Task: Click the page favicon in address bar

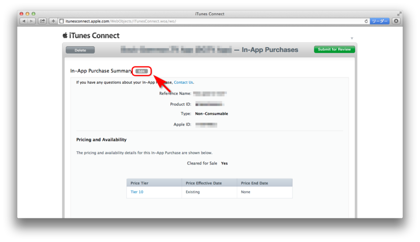Action: 61,21
